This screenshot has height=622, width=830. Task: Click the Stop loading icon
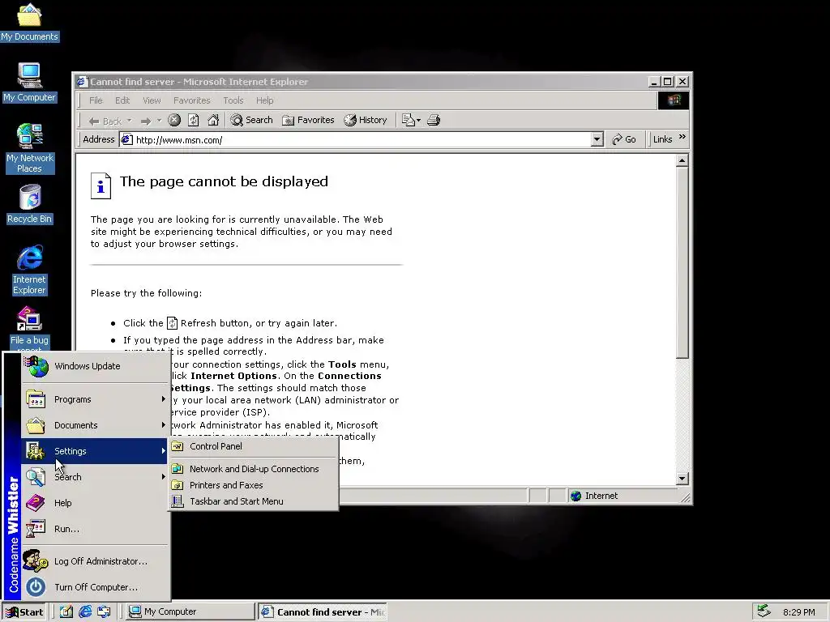[174, 120]
